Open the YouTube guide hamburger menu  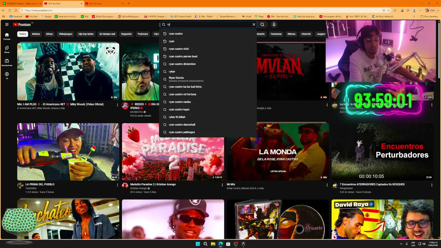point(7,24)
